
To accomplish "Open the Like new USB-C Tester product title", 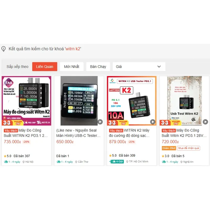I will click(x=78, y=133).
